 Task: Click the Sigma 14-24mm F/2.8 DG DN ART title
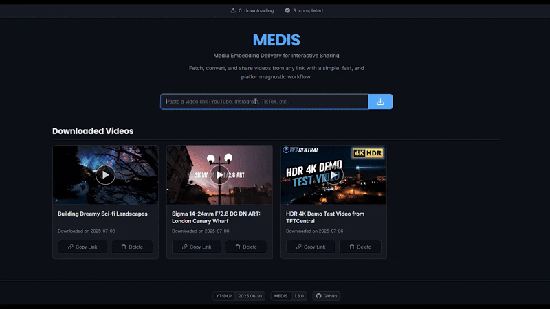[216, 217]
